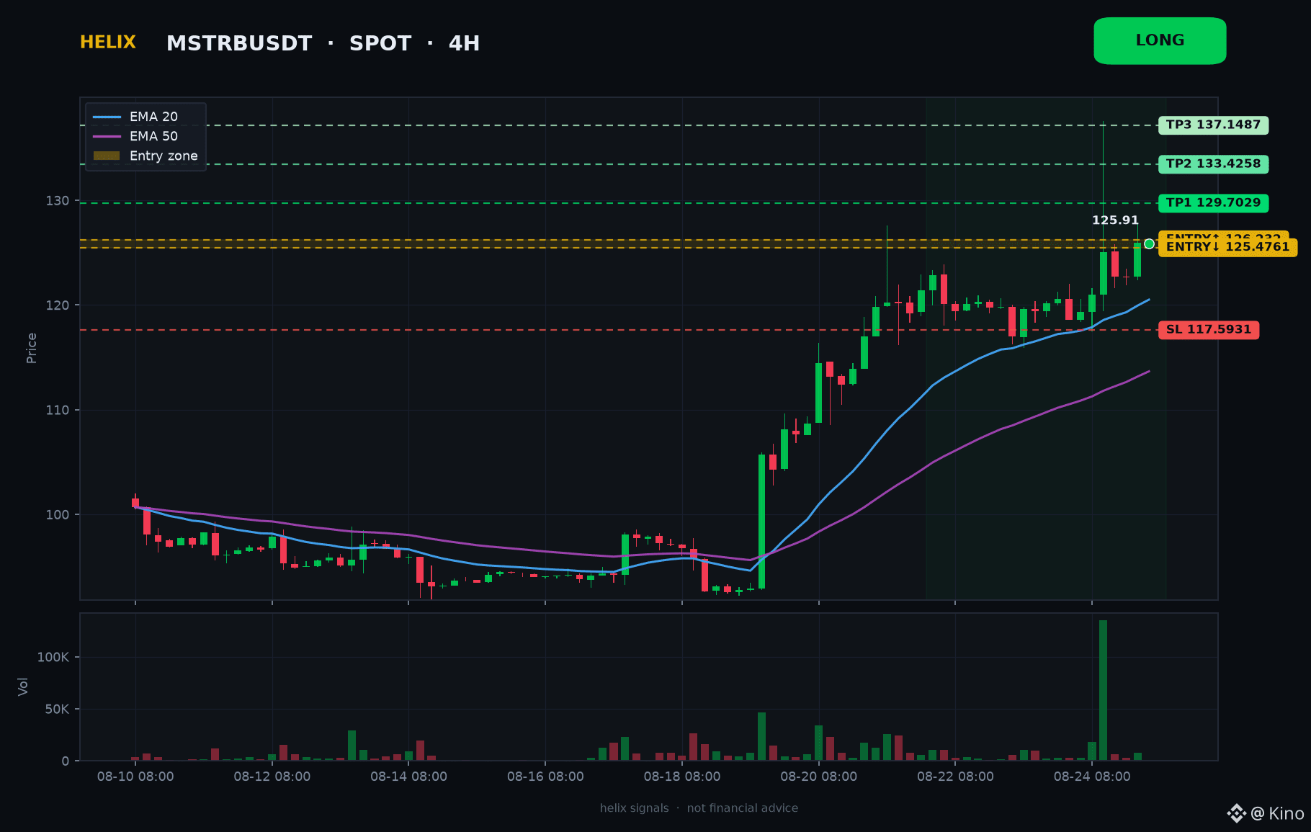Click the 50K volume axis label
Viewport: 1311px width, 832px height.
pos(57,709)
